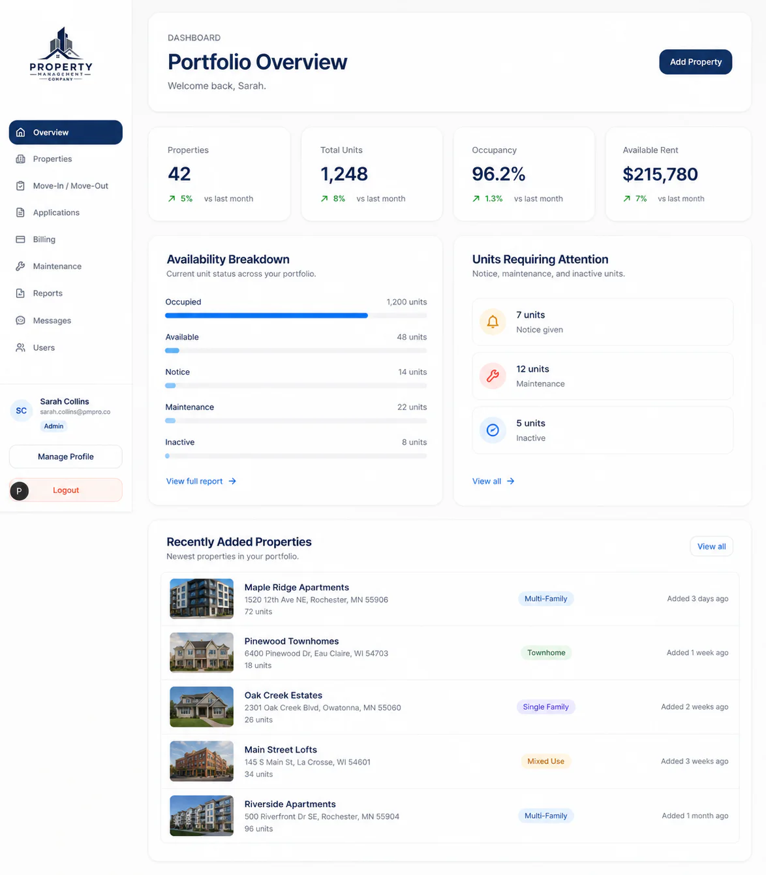The width and height of the screenshot is (766, 875).
Task: Click Multi-Family tag on Maple Ridge Apartments
Action: (546, 599)
